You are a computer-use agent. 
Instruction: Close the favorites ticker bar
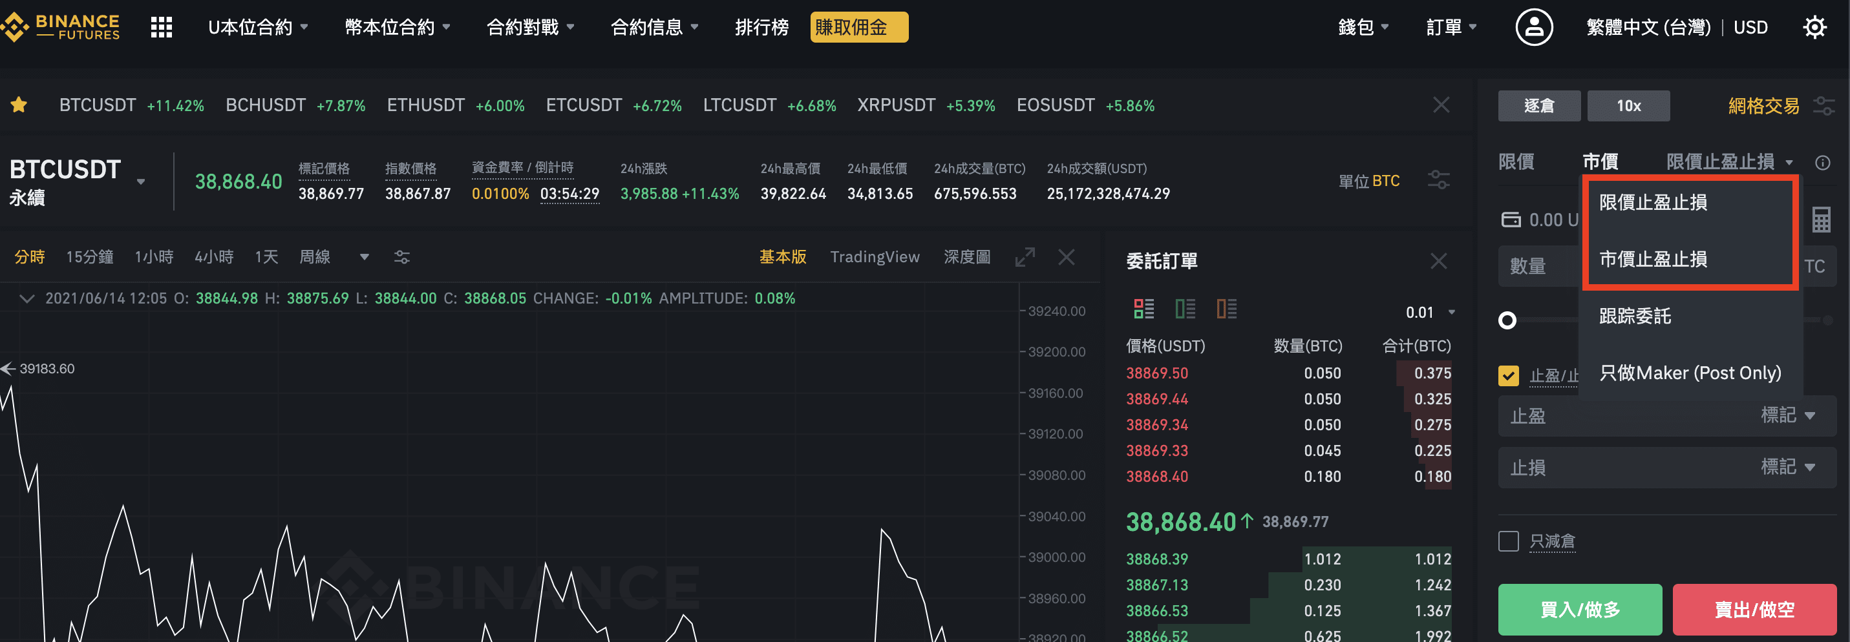pos(1441,105)
